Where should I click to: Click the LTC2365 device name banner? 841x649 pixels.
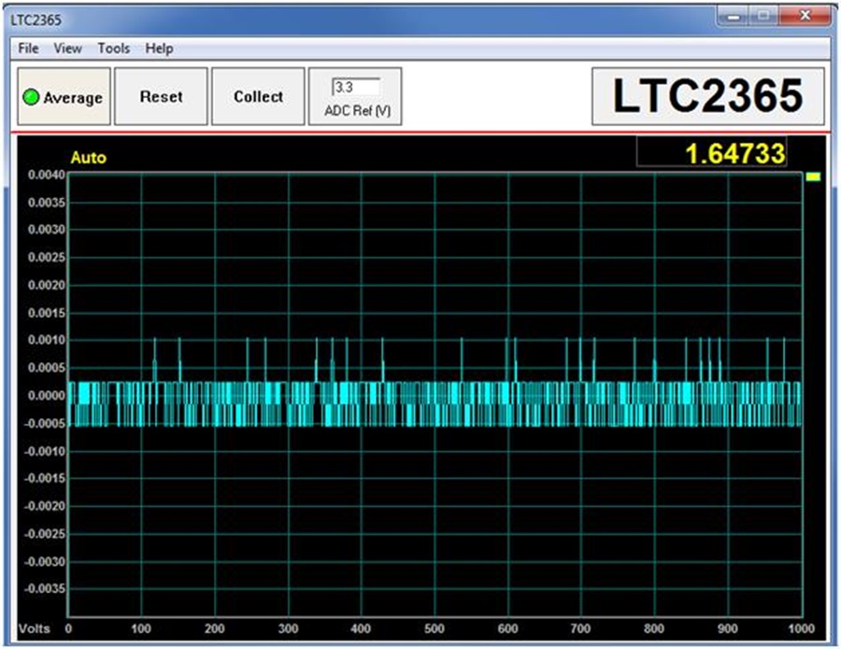tap(708, 96)
